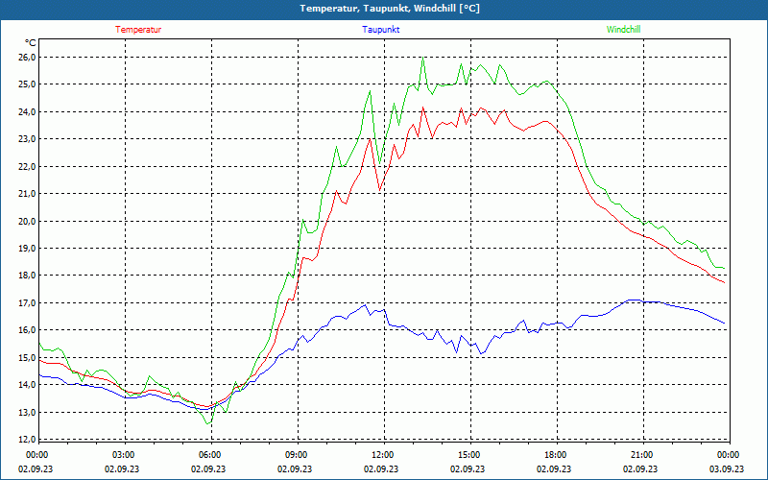Screen dimensions: 768x480
Task: Click the 18:00 time axis label
Action: (555, 455)
